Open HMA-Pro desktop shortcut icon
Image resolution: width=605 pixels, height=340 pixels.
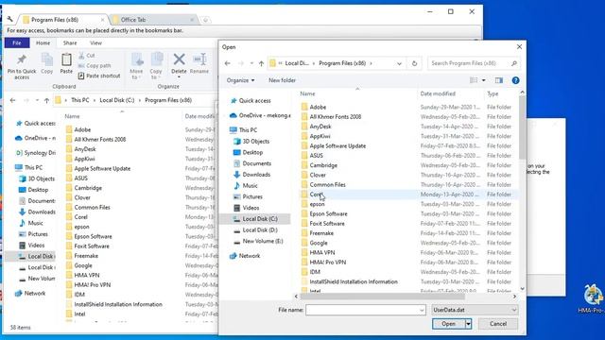593,298
